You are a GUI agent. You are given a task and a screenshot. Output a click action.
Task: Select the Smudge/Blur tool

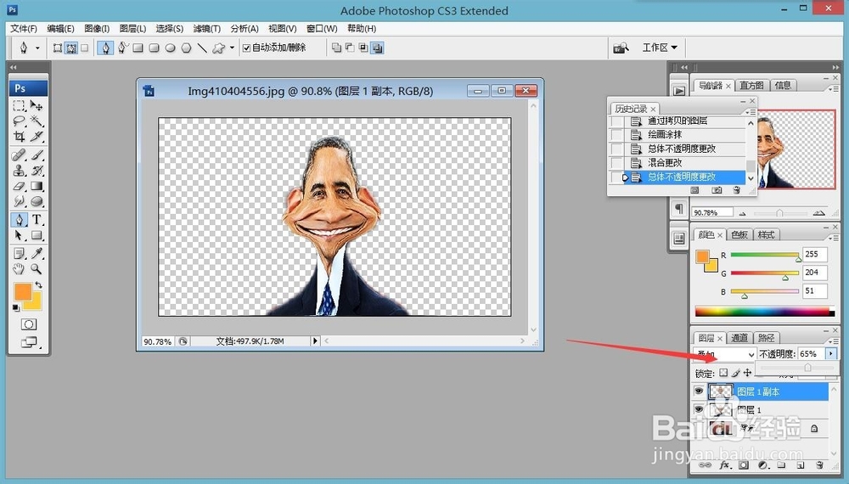20,201
